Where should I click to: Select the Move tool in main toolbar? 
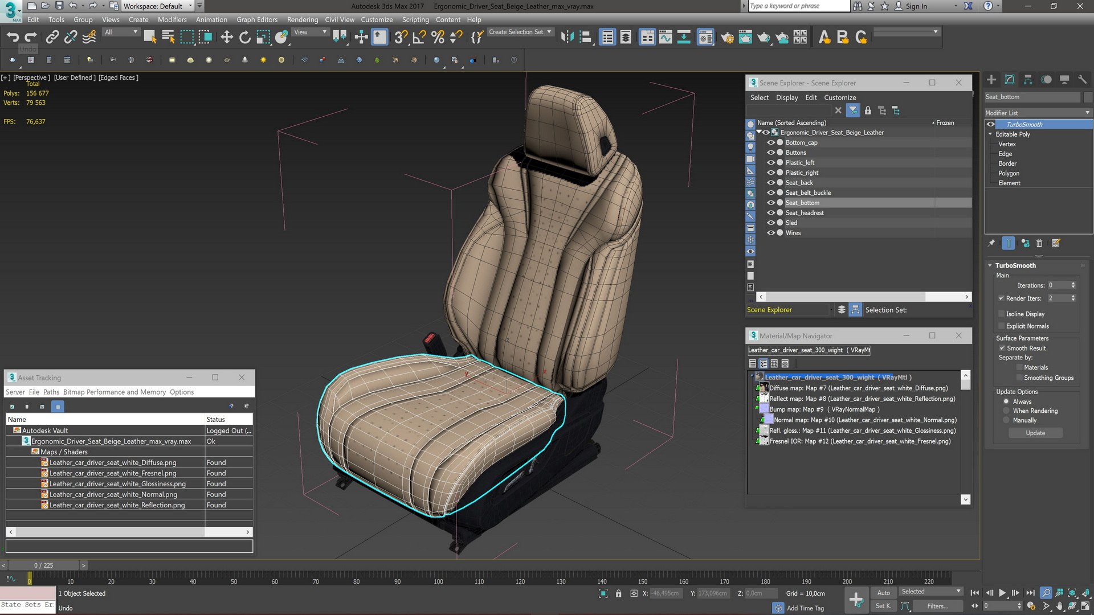point(227,38)
